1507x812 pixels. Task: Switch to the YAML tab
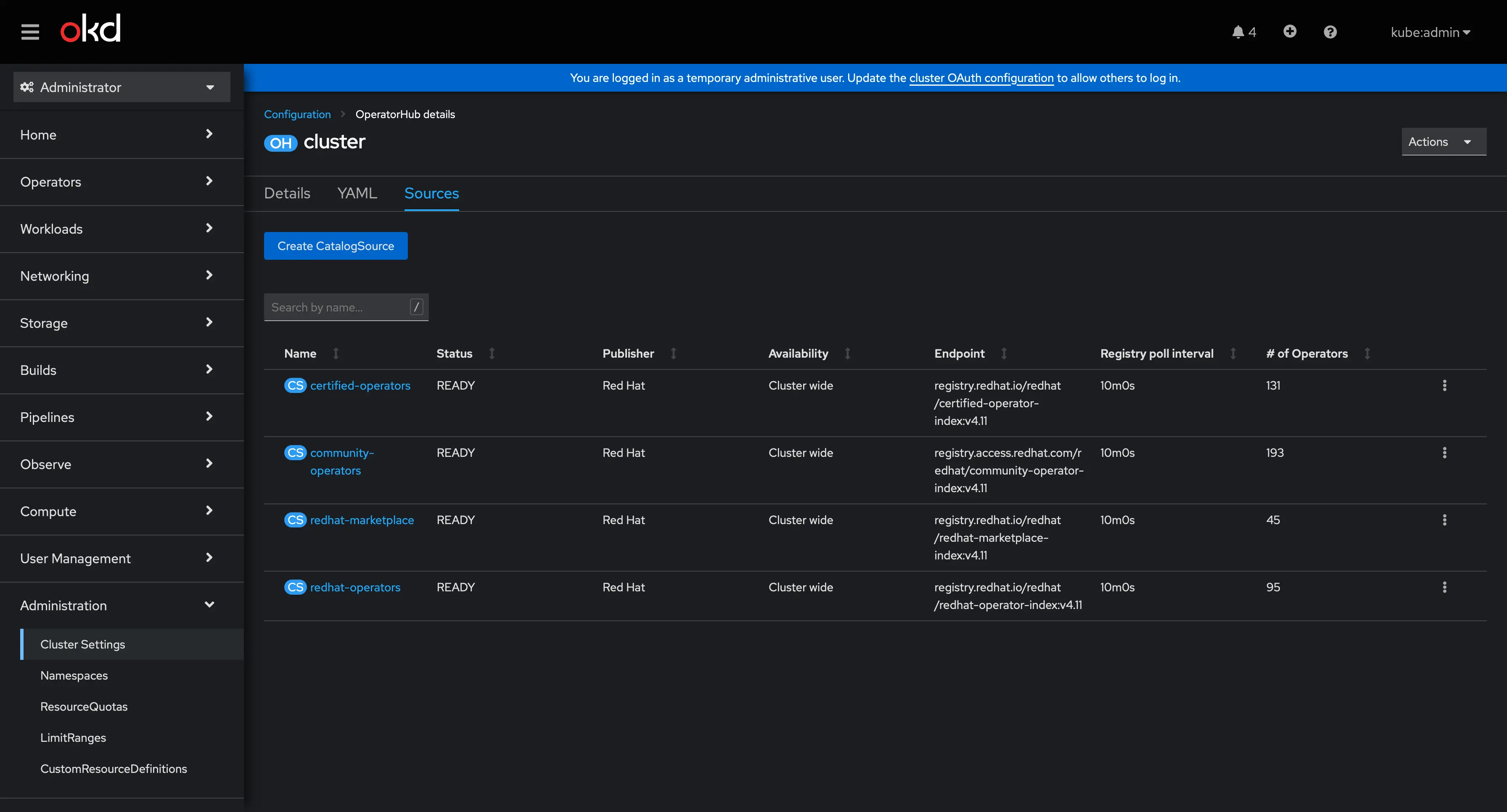pyautogui.click(x=357, y=193)
